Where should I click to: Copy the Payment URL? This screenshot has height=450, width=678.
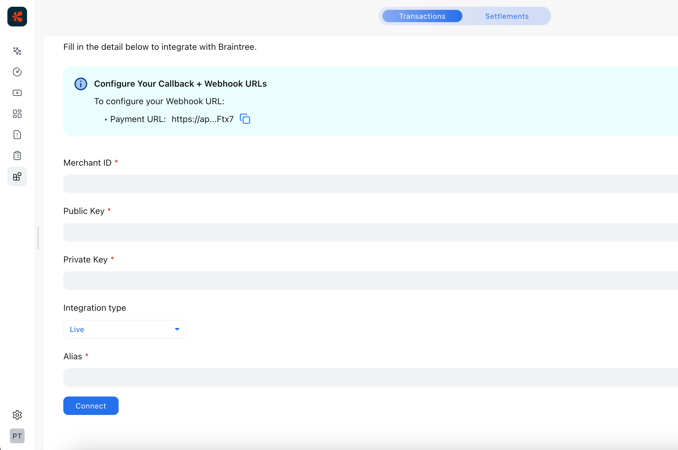pyautogui.click(x=245, y=119)
